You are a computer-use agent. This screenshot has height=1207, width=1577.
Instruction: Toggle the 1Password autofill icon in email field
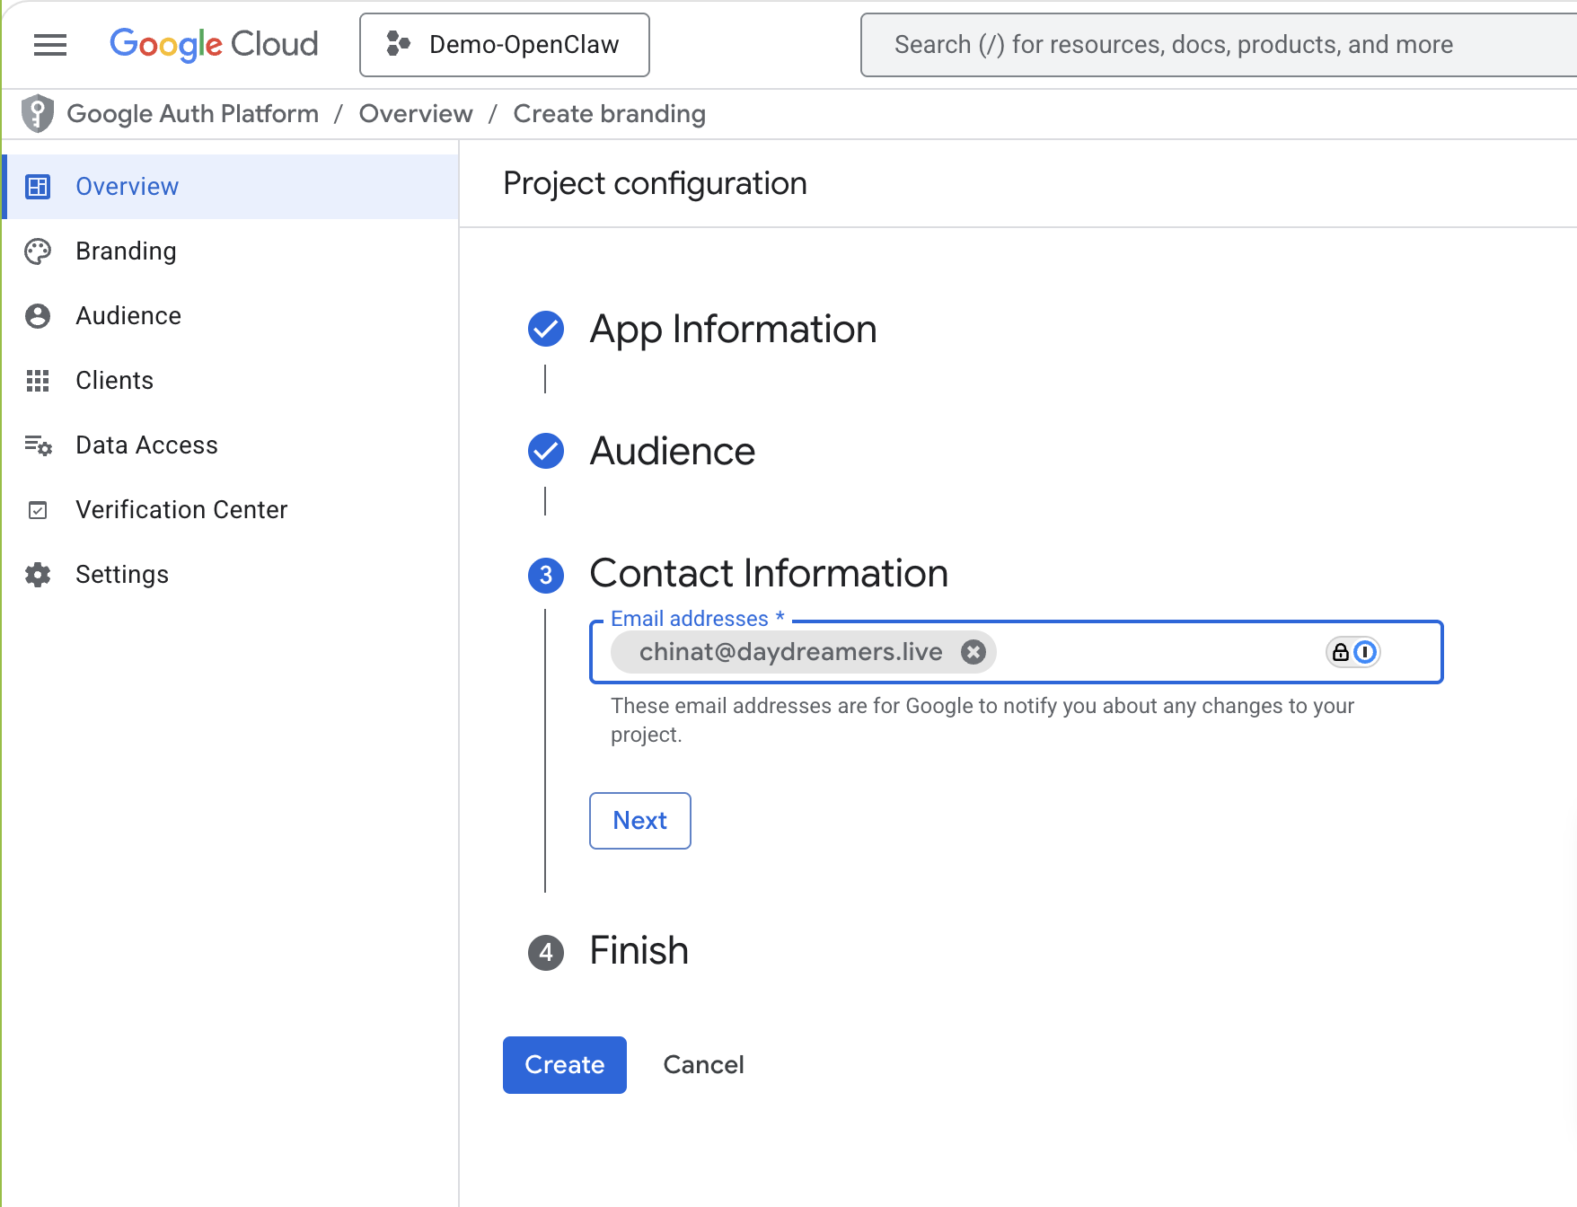(1364, 653)
